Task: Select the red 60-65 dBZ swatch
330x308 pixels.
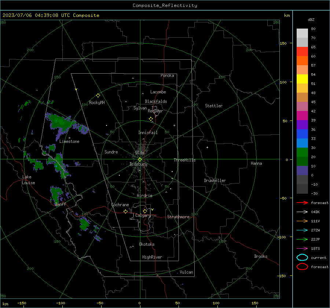Action: point(302,52)
